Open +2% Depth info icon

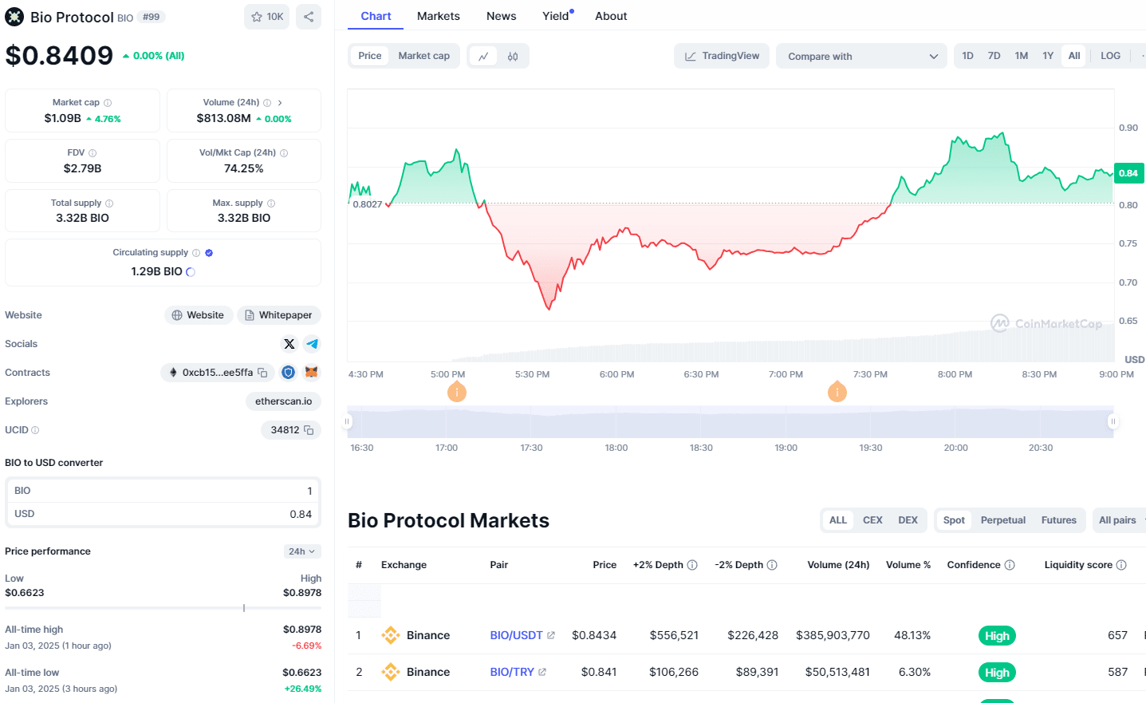coord(692,565)
